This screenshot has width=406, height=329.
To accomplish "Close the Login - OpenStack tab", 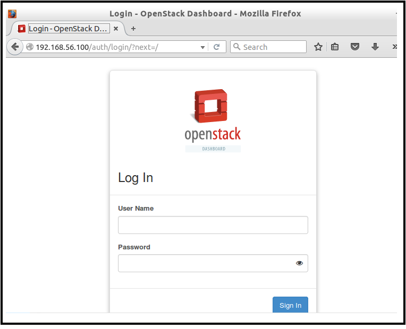I will click(116, 29).
